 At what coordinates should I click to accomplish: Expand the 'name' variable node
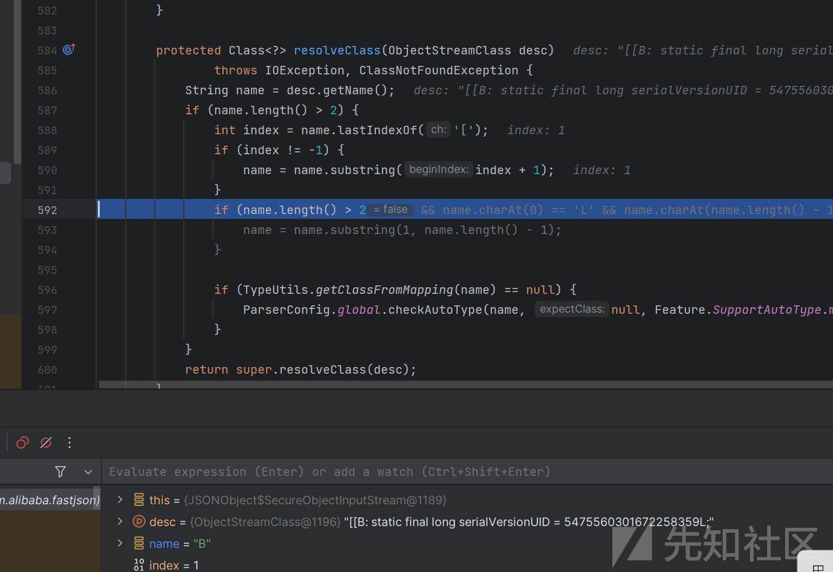pyautogui.click(x=120, y=543)
